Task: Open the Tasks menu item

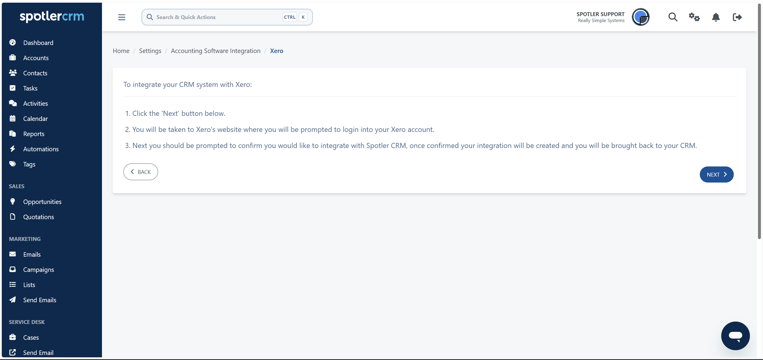Action: pyautogui.click(x=30, y=88)
